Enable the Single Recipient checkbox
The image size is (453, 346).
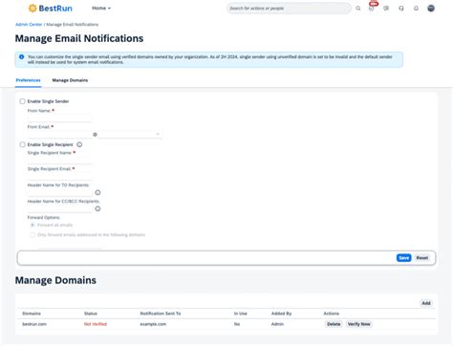22,144
